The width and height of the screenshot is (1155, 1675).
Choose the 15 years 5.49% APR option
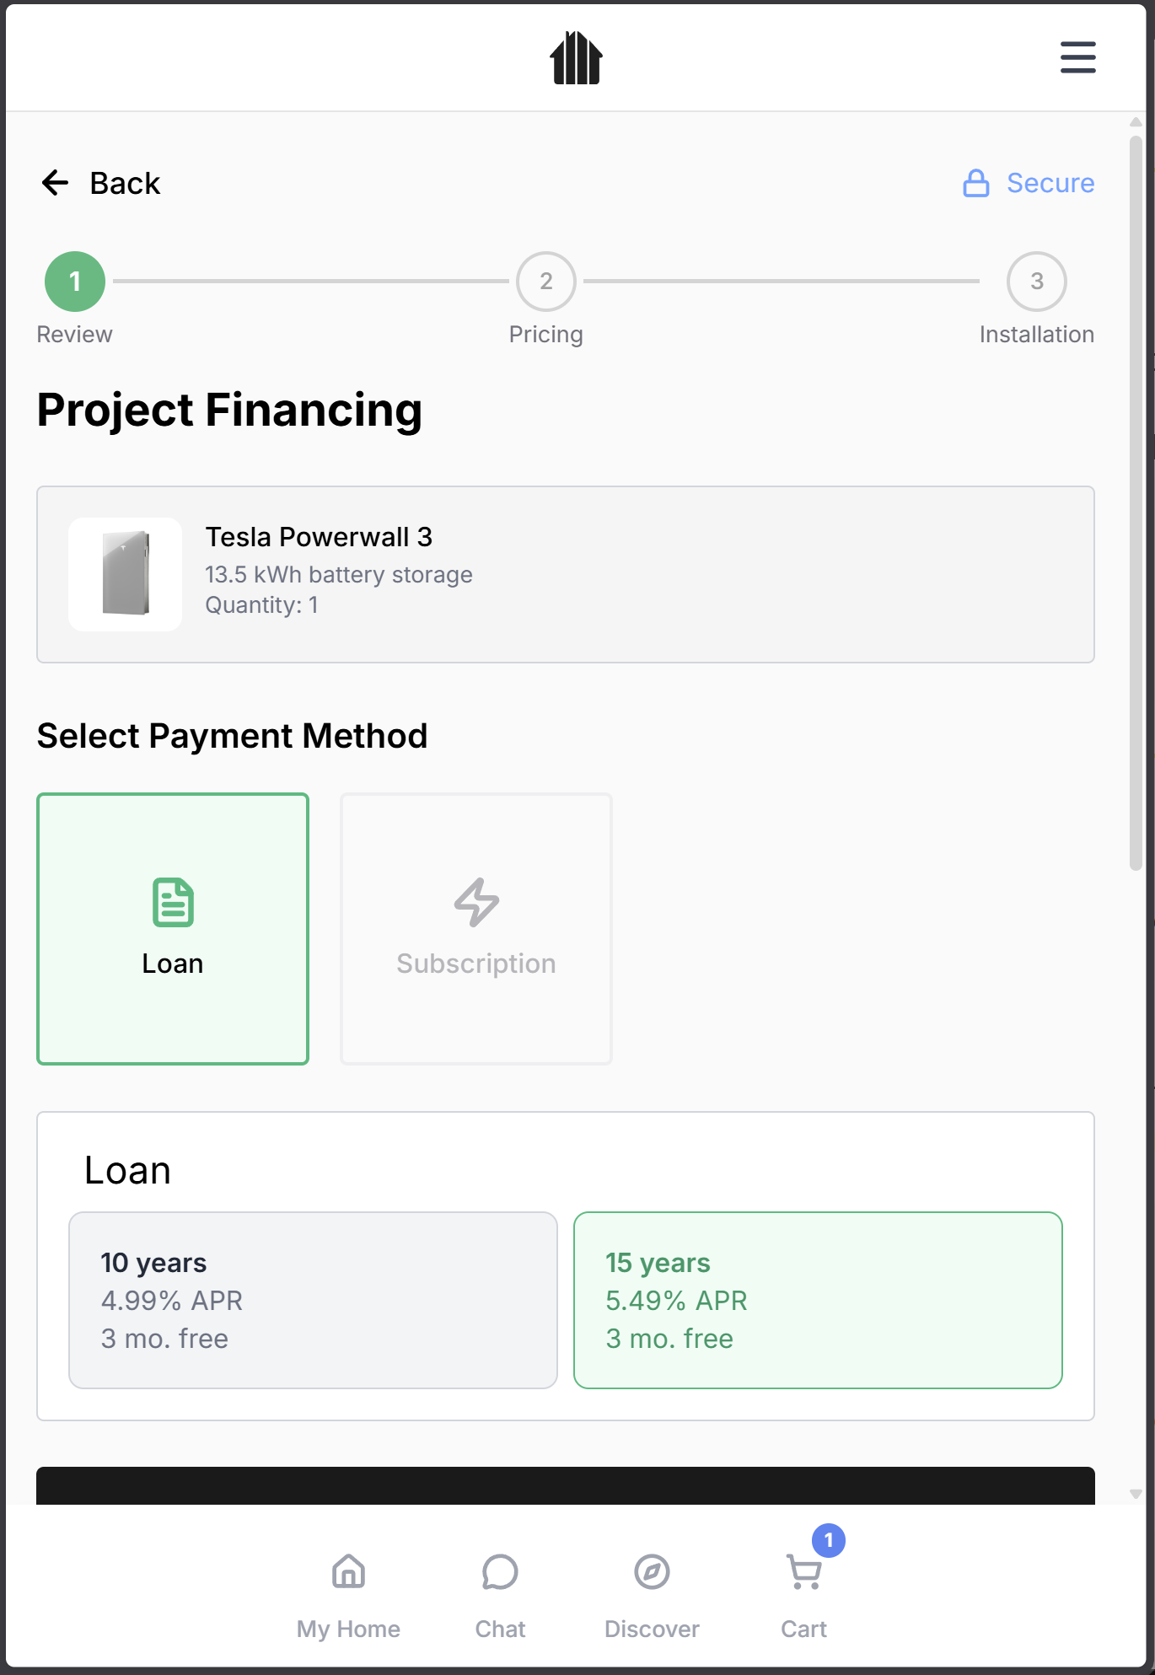click(818, 1300)
